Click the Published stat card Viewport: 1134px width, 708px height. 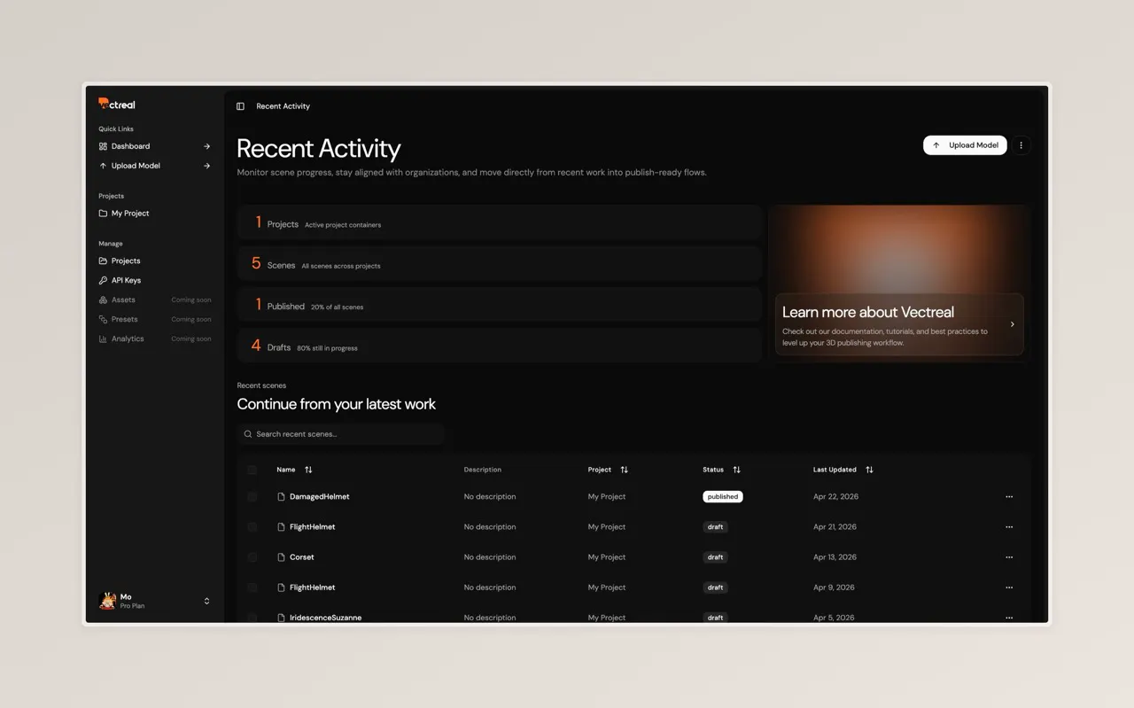point(499,305)
